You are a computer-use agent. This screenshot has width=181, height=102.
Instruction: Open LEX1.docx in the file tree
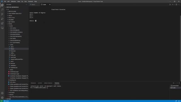pos(13,82)
